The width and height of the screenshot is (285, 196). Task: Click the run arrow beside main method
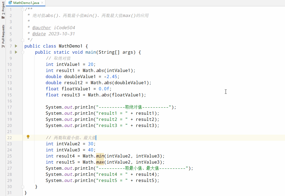coord(16,52)
